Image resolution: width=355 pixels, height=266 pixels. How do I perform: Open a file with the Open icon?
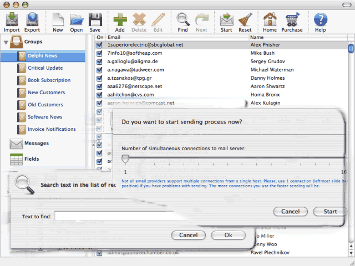point(76,21)
